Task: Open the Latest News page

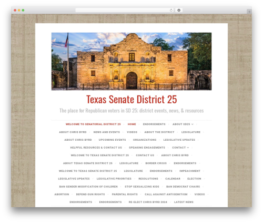Action: [184, 202]
